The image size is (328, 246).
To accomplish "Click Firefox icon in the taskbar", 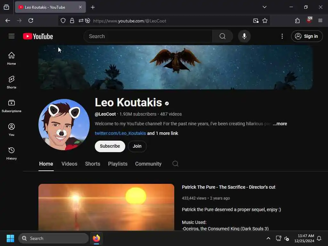I will click(96, 238).
